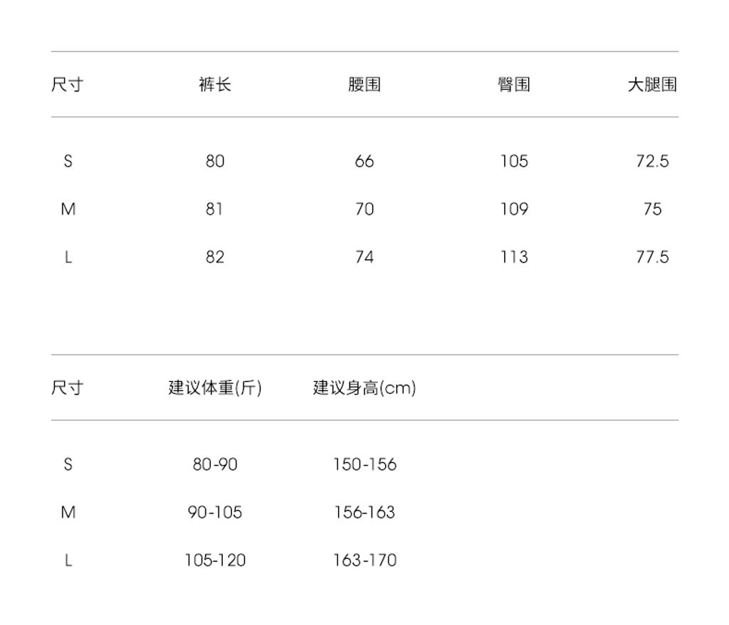Click the weight range 105-120
This screenshot has height=625, width=729.
[x=215, y=560]
